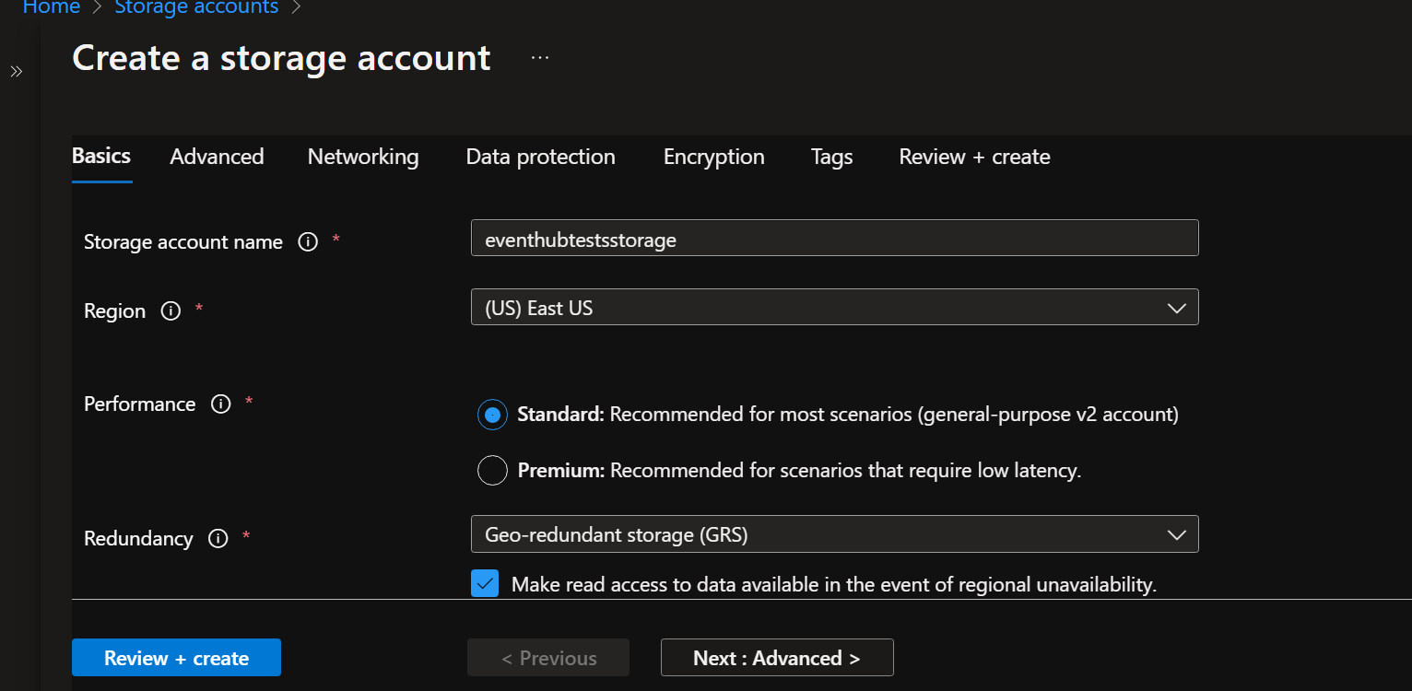Click the Redundancy info icon
The height and width of the screenshot is (691, 1412).
(218, 539)
